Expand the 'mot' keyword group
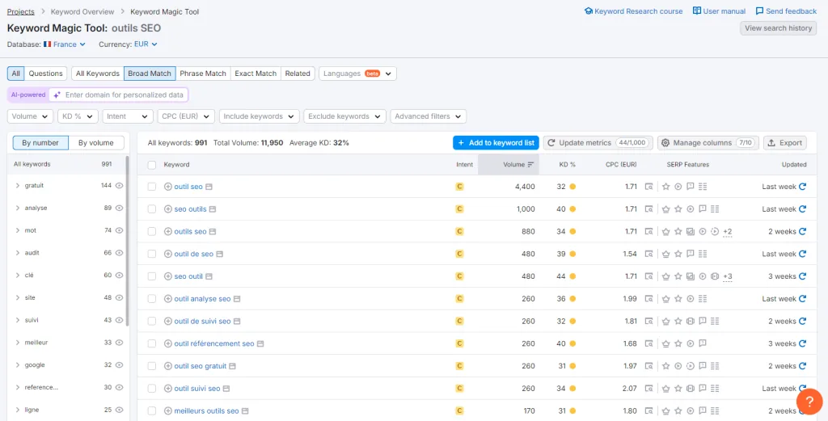 point(18,230)
